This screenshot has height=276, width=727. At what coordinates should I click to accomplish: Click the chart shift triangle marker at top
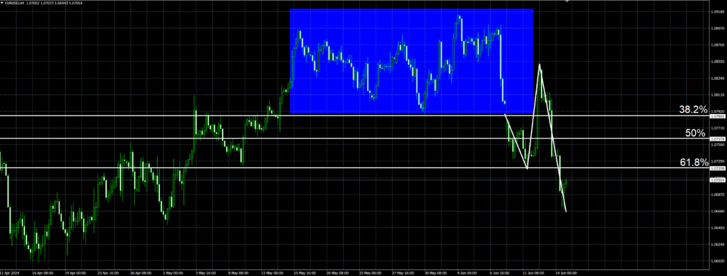click(x=566, y=2)
